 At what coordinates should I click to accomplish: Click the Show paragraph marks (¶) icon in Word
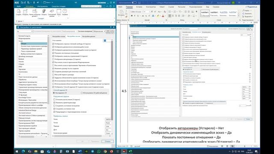pos(197,12)
